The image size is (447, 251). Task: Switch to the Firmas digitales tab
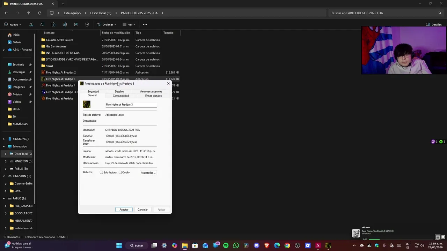point(153,96)
